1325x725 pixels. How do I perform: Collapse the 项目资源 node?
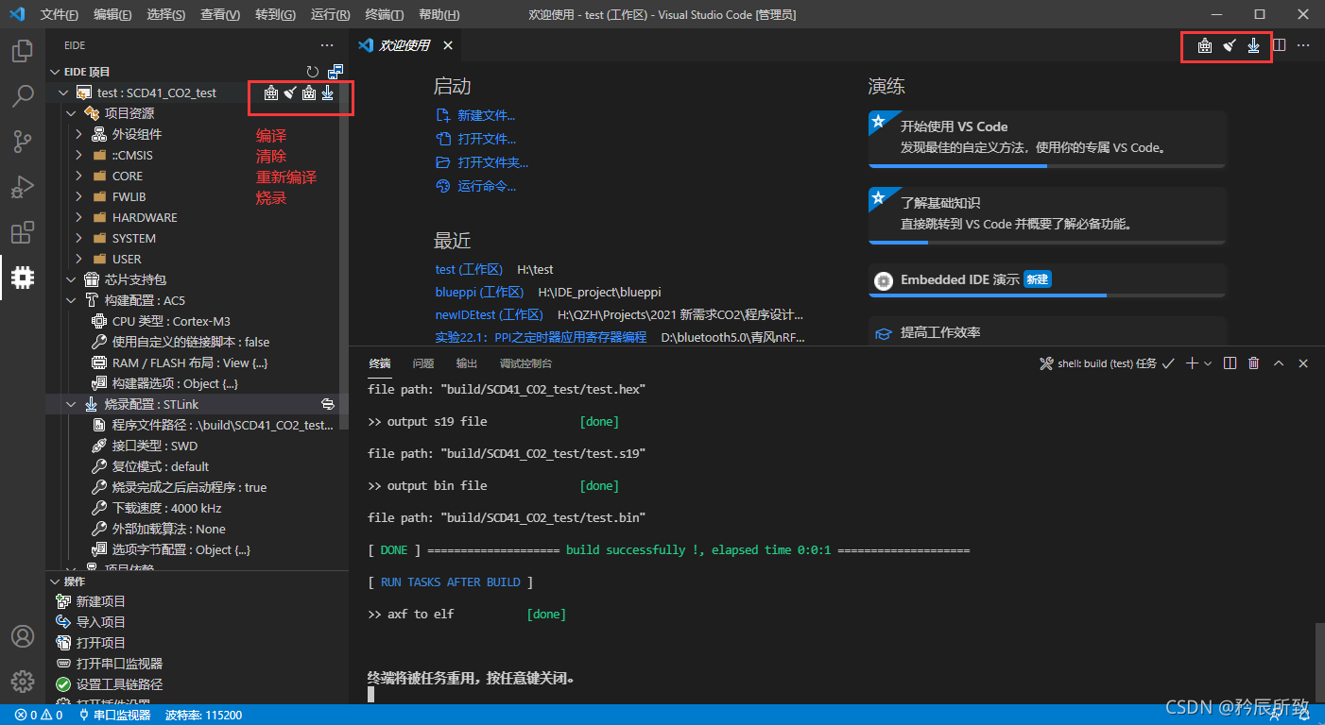click(x=71, y=113)
